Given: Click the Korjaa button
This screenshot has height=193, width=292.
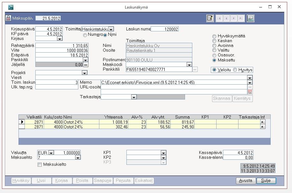Looking at the screenshot, I should click(62, 181).
